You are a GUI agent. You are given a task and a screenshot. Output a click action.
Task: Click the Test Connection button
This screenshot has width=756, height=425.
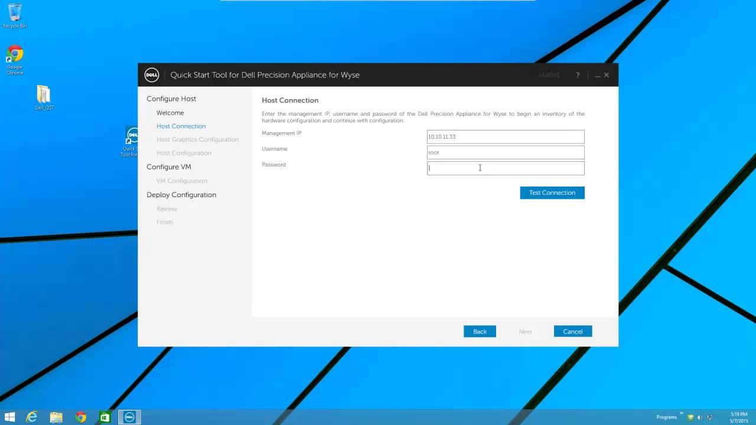coord(552,193)
